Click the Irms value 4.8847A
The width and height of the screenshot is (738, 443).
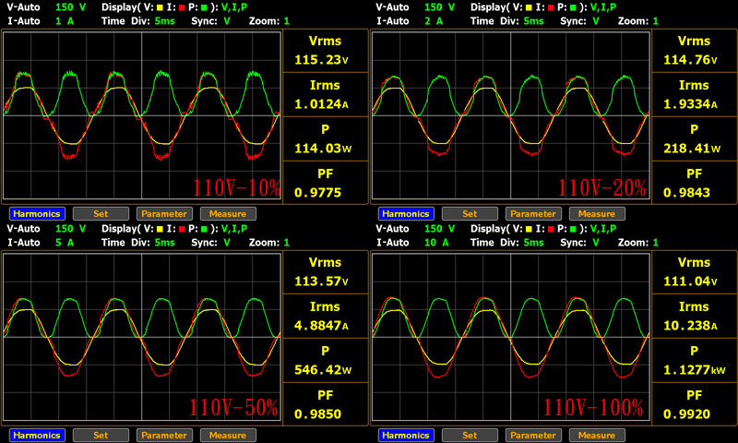(321, 325)
